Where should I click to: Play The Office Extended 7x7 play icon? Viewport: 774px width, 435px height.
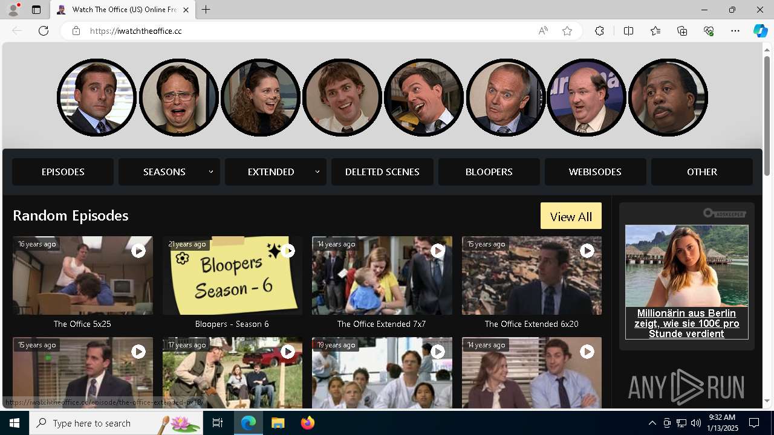[438, 250]
